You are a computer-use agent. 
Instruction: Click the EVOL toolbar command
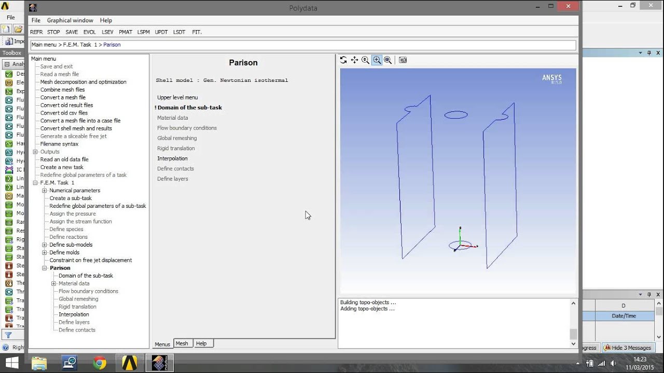pos(89,32)
